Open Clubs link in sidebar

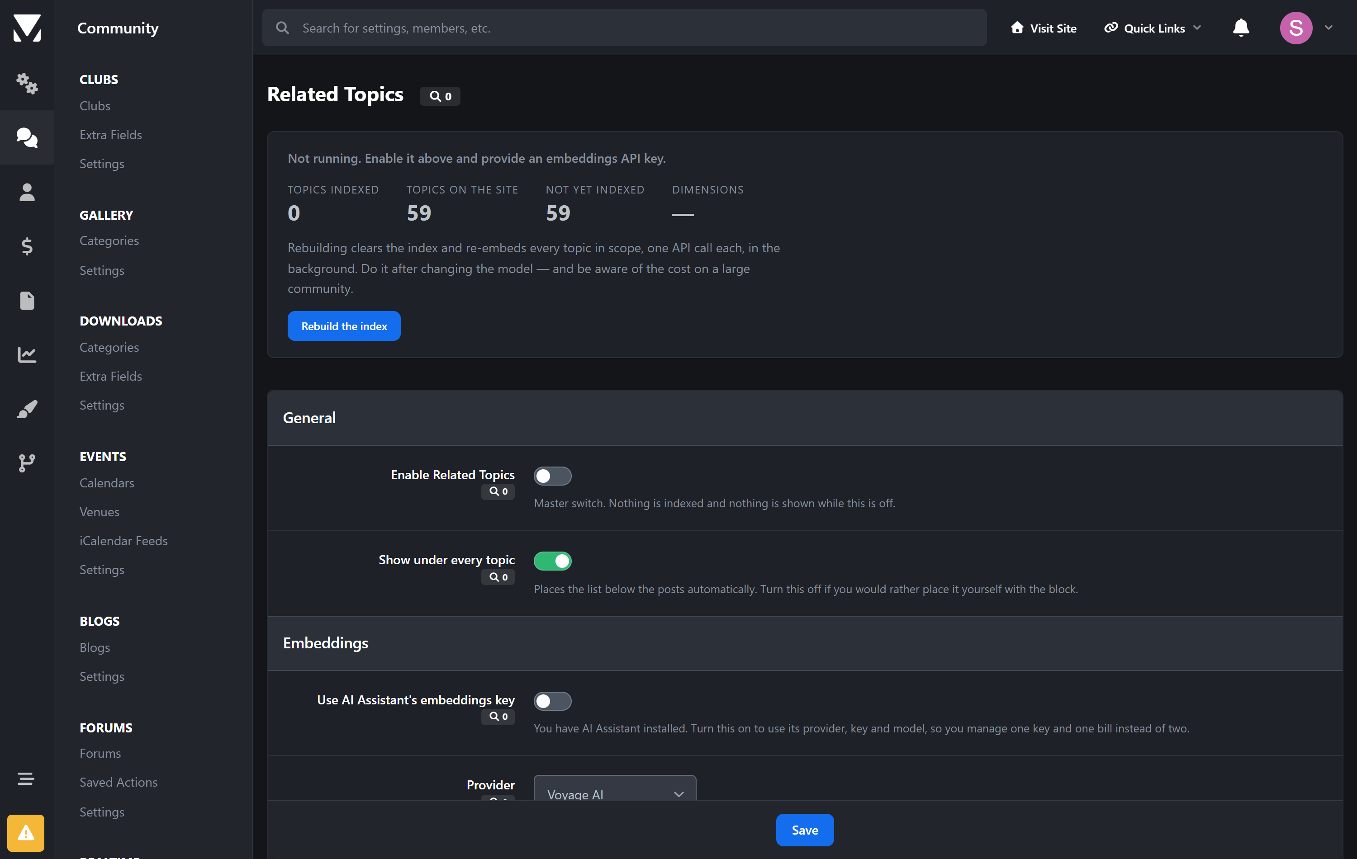click(95, 106)
